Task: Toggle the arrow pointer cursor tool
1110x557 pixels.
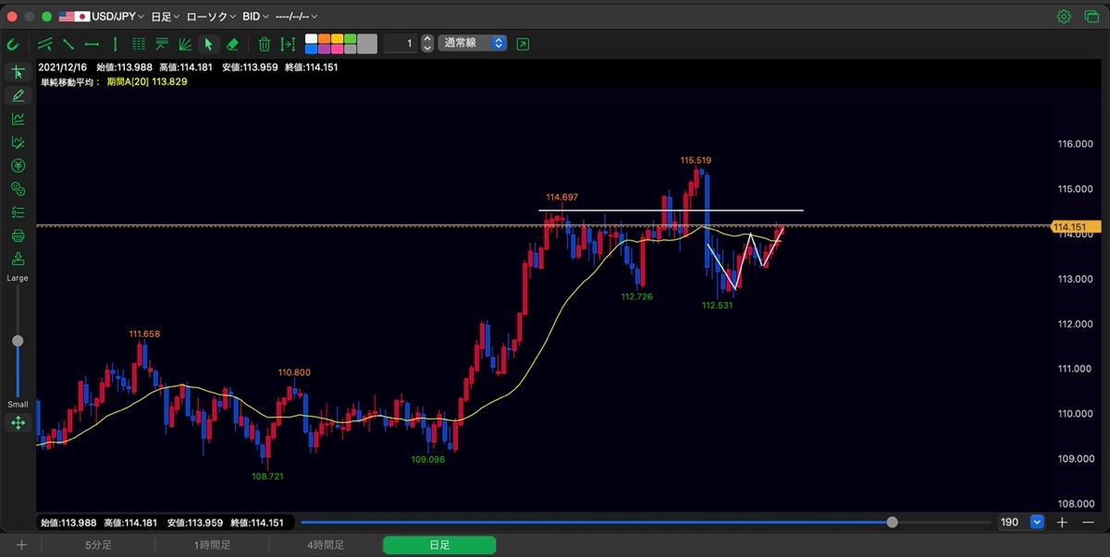Action: (208, 43)
